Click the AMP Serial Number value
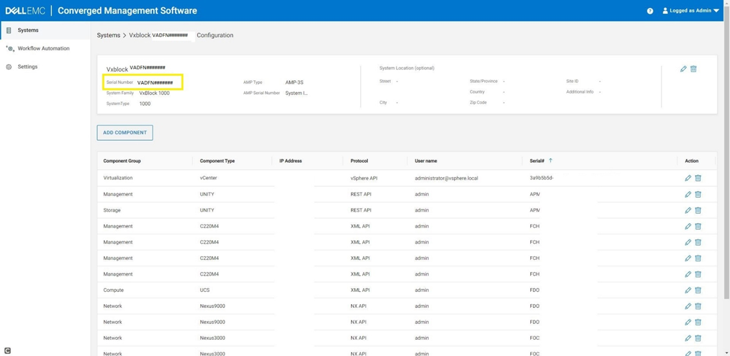The image size is (730, 356). 297,93
